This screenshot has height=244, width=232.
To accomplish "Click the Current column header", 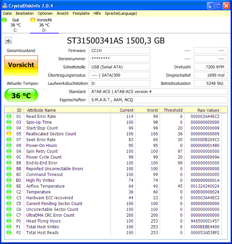I will click(x=123, y=110).
